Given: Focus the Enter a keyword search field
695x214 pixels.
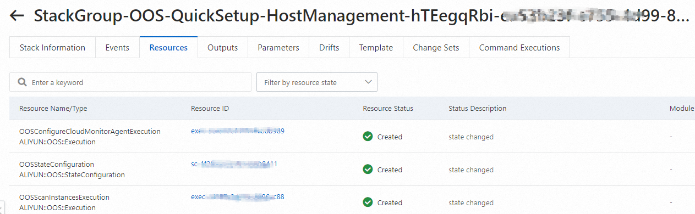Looking at the screenshot, I should pyautogui.click(x=130, y=82).
